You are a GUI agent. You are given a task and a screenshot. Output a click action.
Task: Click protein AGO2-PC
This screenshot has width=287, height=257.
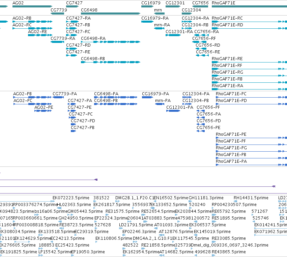pos(23,101)
